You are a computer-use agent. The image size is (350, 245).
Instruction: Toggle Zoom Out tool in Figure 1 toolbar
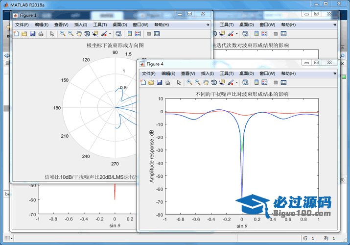(71, 34)
